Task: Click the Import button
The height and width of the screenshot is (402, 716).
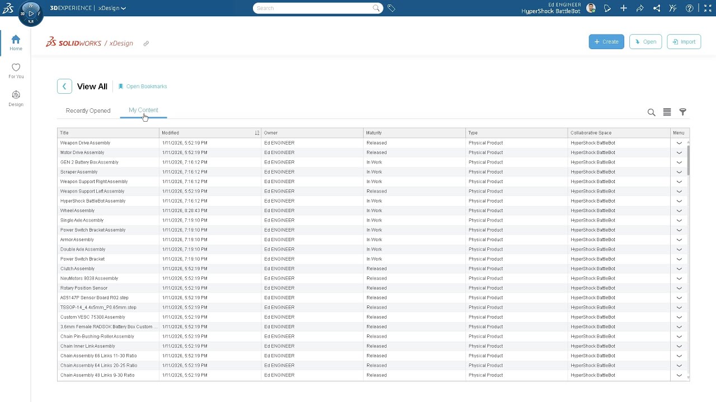Action: [x=684, y=42]
